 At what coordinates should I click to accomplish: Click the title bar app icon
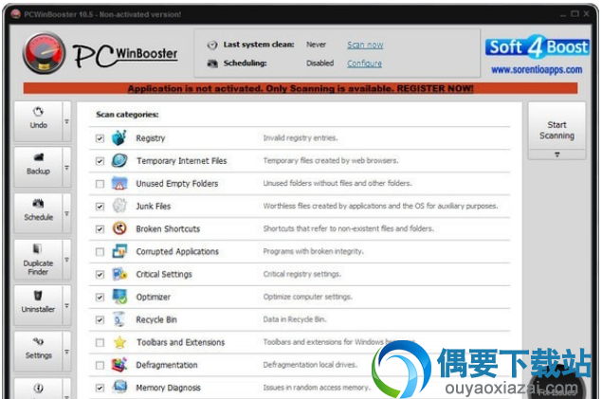click(x=16, y=14)
